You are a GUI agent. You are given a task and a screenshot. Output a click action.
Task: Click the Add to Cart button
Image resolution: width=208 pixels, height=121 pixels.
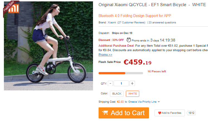124,113
